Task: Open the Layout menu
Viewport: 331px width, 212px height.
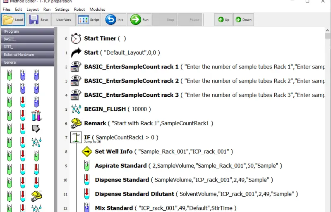Action: [x=33, y=9]
